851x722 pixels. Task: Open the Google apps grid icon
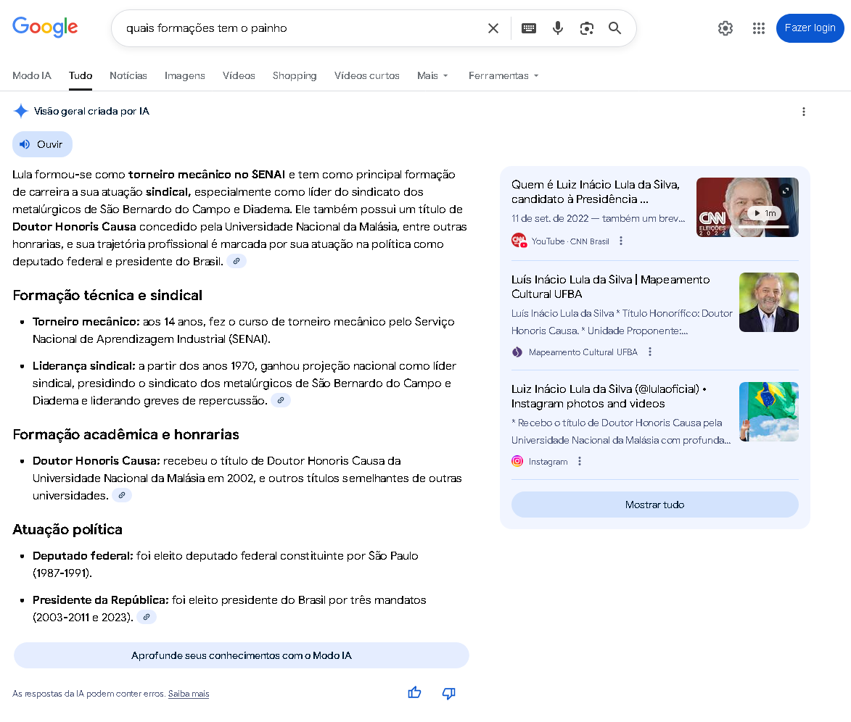(x=759, y=28)
